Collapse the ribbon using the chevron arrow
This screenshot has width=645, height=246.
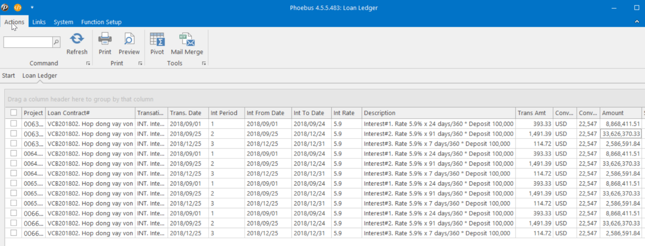pos(637,22)
